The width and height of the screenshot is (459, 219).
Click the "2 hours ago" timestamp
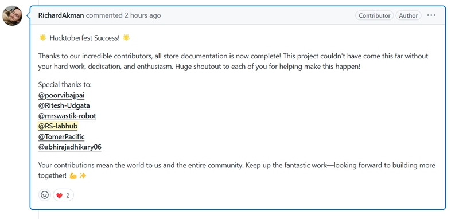[142, 15]
